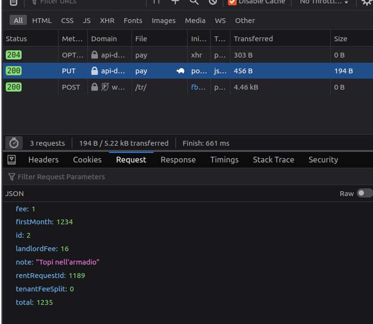The height and width of the screenshot is (324, 373).
Task: Click the collapse details pane icon
Action: [12, 160]
